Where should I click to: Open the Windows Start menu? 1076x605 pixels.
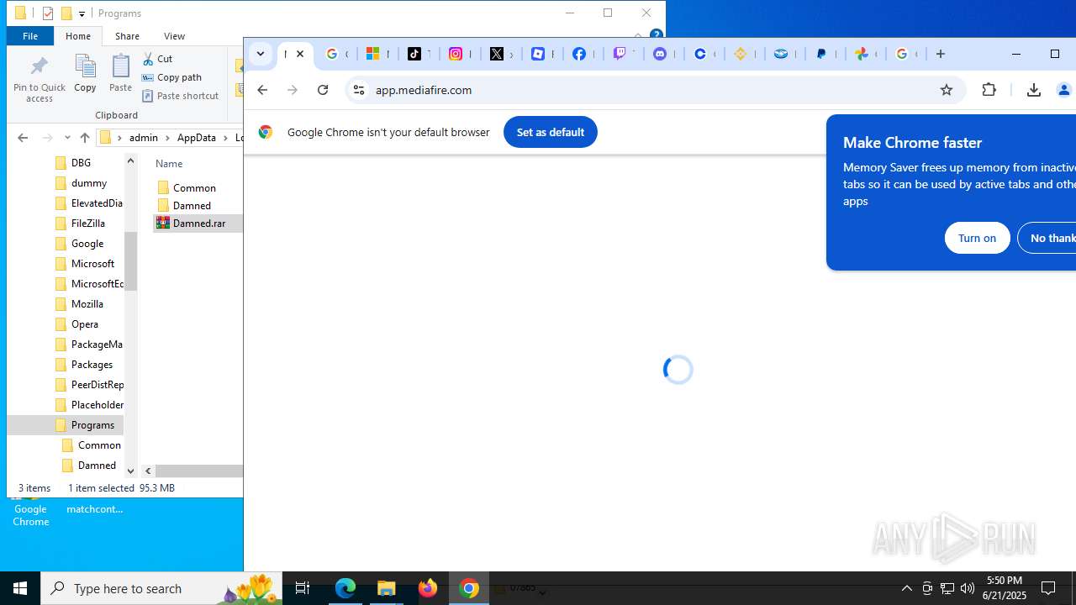click(x=20, y=588)
